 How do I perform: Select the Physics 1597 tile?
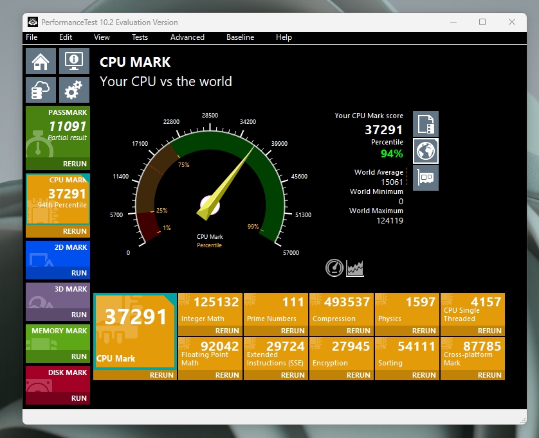tap(407, 310)
